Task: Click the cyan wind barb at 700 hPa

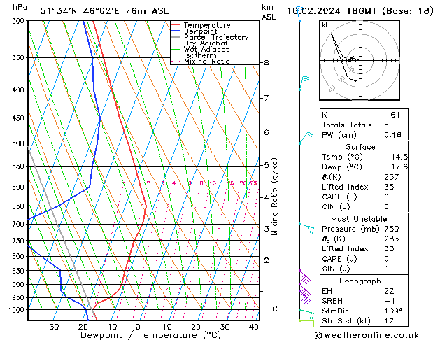Action: click(306, 228)
